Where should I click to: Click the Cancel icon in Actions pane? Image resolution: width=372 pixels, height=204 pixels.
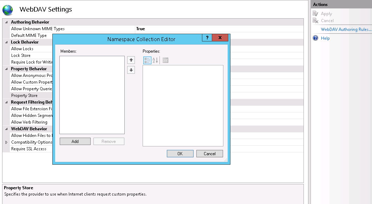[x=315, y=21]
